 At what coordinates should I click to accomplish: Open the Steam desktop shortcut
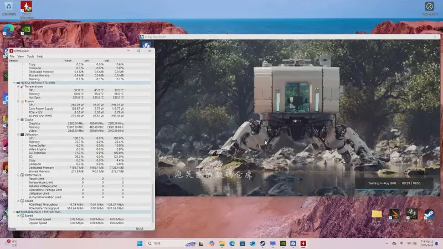point(429,216)
